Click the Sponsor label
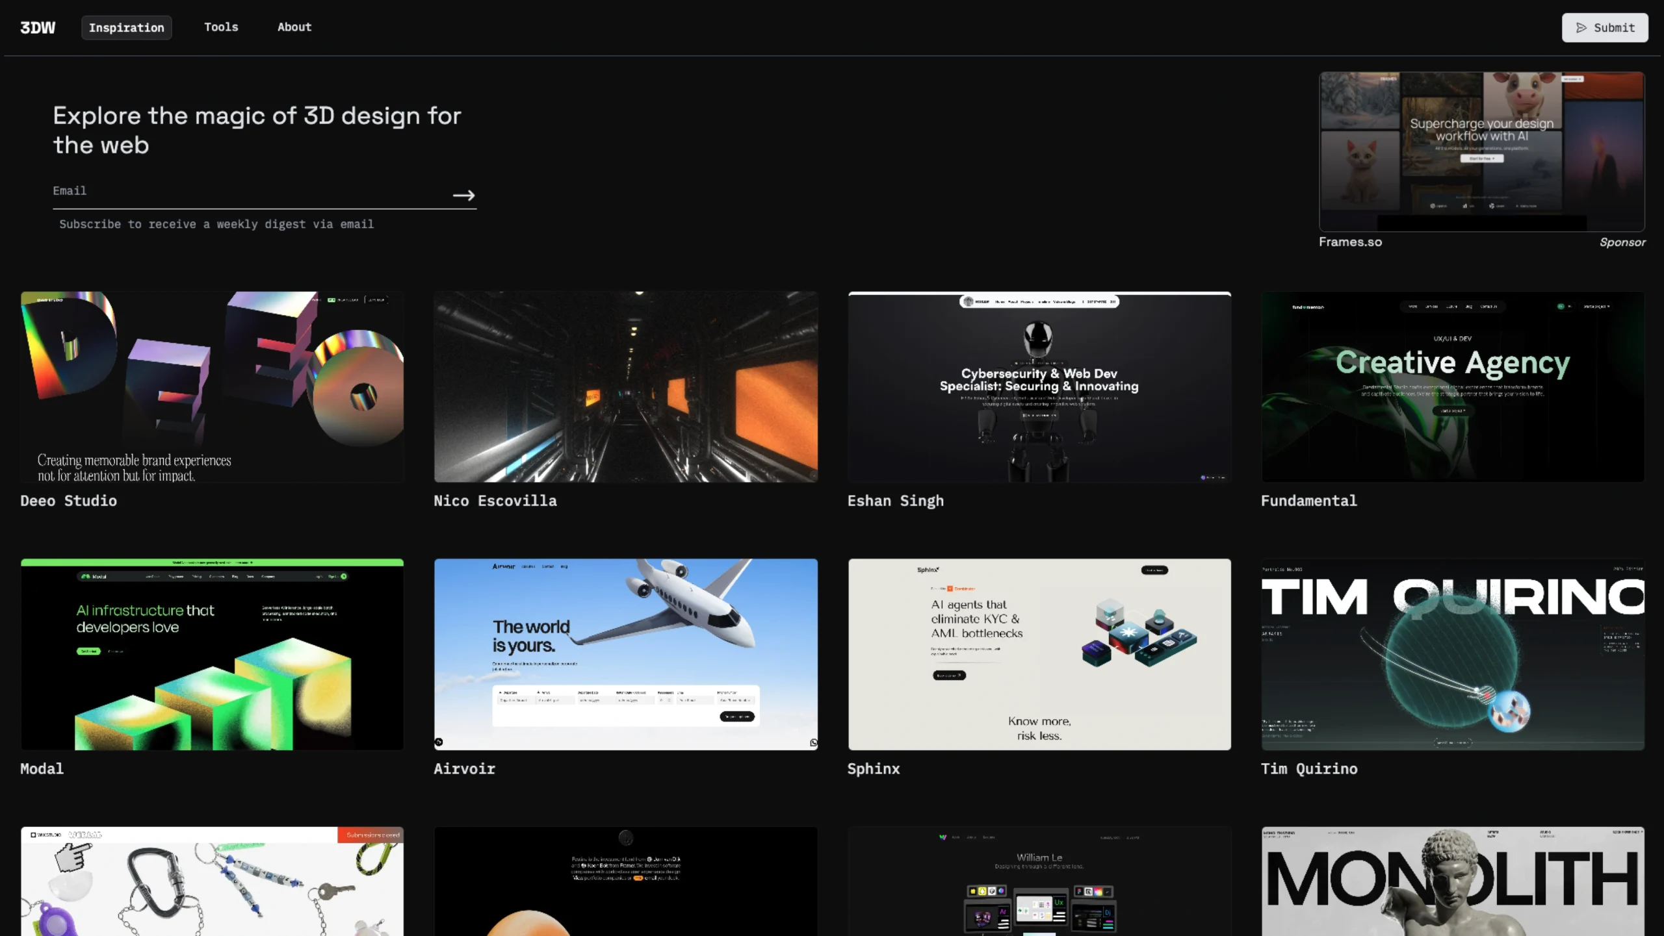Viewport: 1664px width, 936px height. [x=1622, y=242]
